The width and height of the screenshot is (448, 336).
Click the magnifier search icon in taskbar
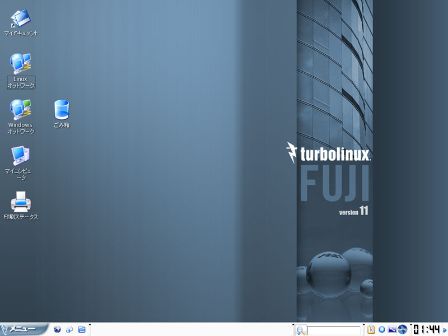point(301,330)
